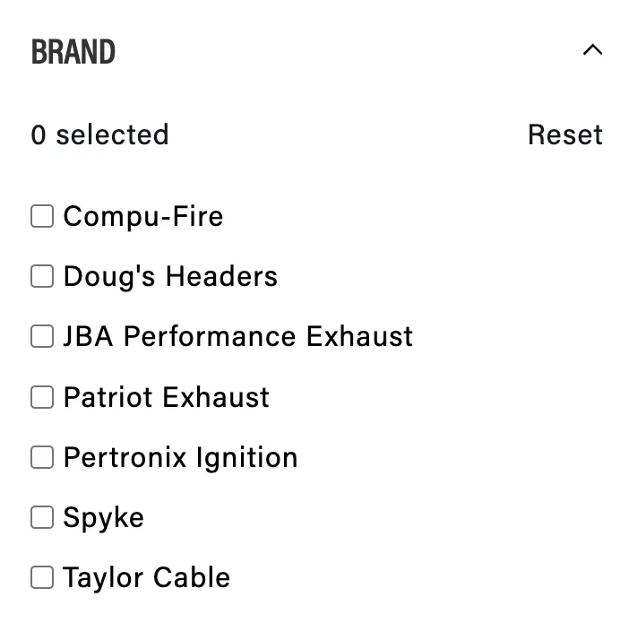Click the Spyke label text
The width and height of the screenshot is (629, 640).
click(x=103, y=518)
